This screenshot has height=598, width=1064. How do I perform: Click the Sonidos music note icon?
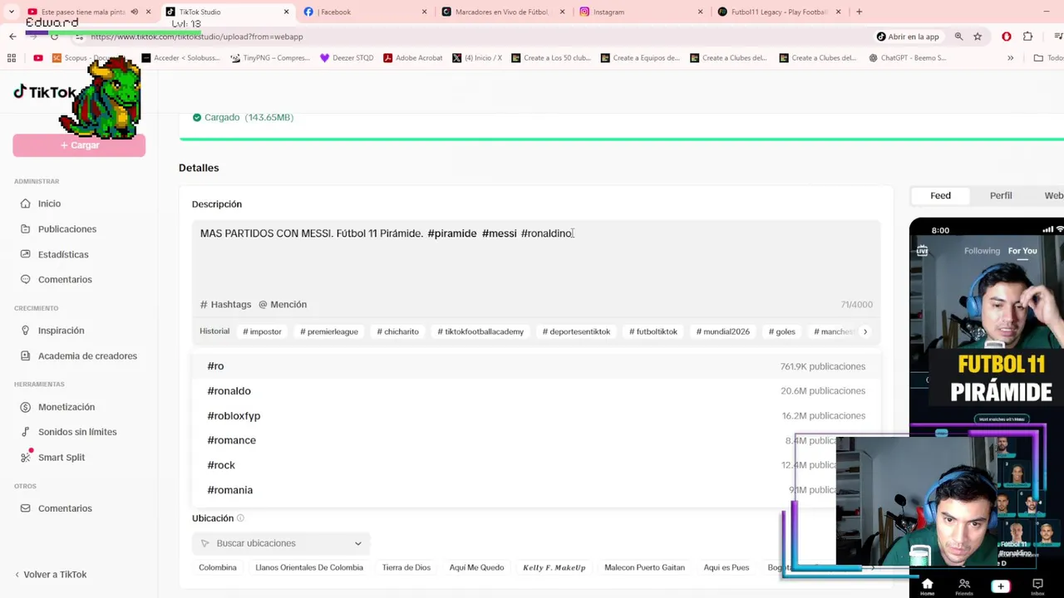point(25,432)
